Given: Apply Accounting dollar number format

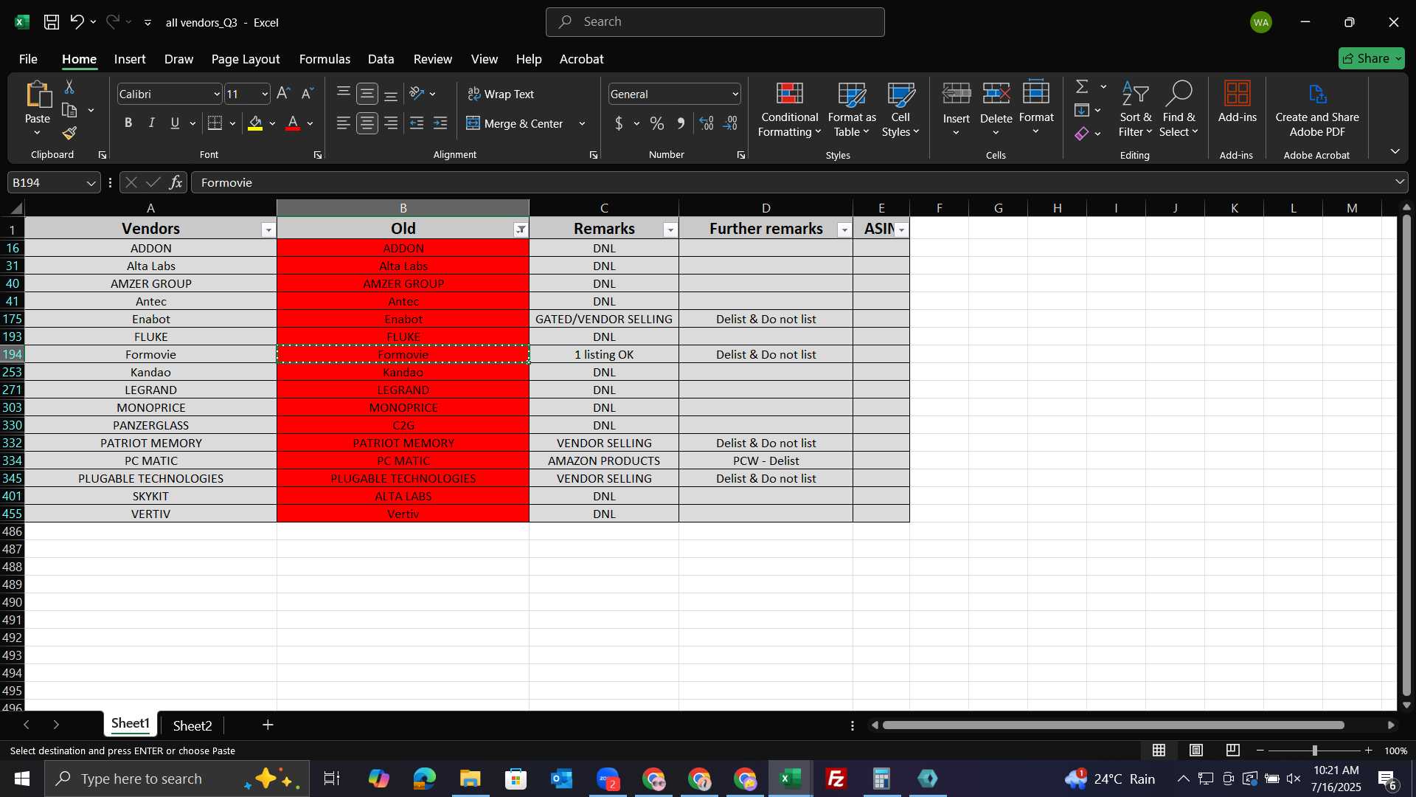Looking at the screenshot, I should (x=619, y=123).
